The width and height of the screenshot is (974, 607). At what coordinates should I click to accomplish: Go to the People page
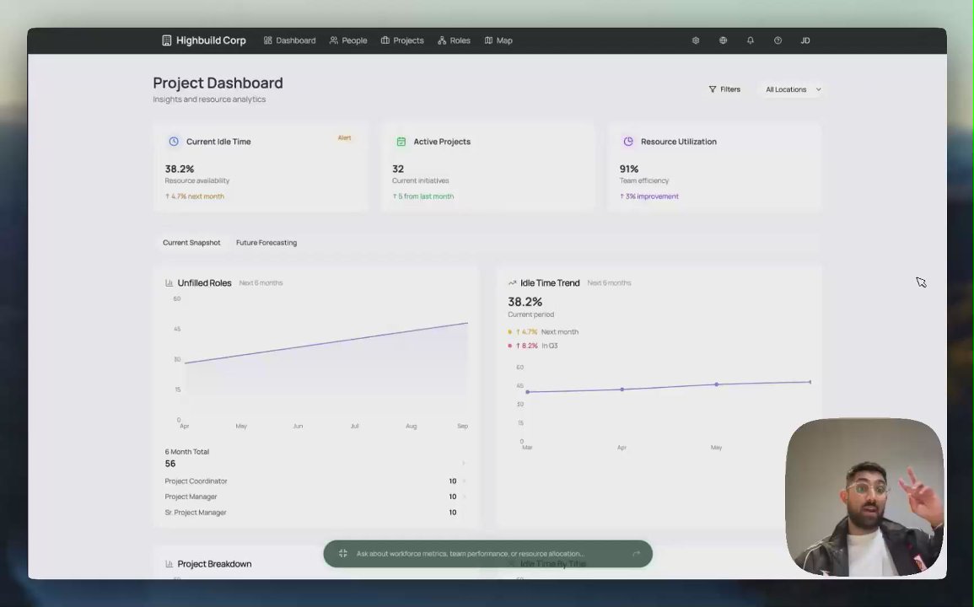(347, 40)
